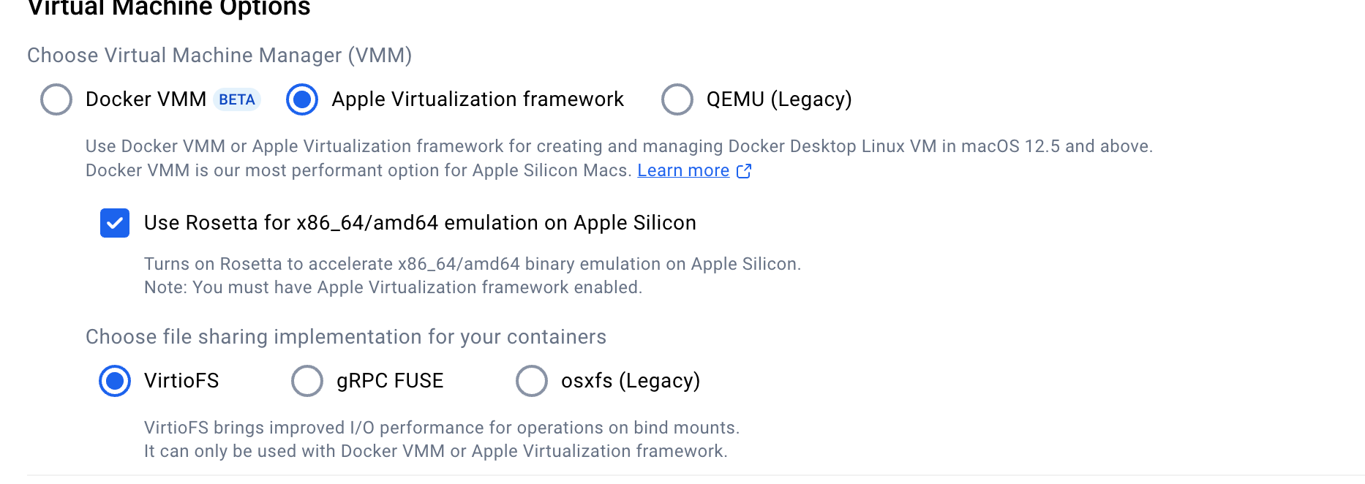Click the Choose file sharing implementation heading
1365x484 pixels.
[346, 337]
